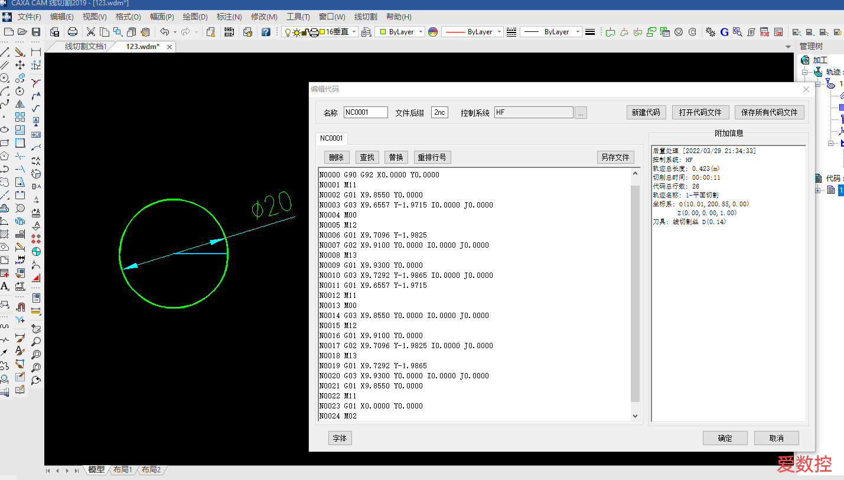The image size is (844, 480).
Task: Click the 保存所有代码文件 button
Action: (x=769, y=112)
